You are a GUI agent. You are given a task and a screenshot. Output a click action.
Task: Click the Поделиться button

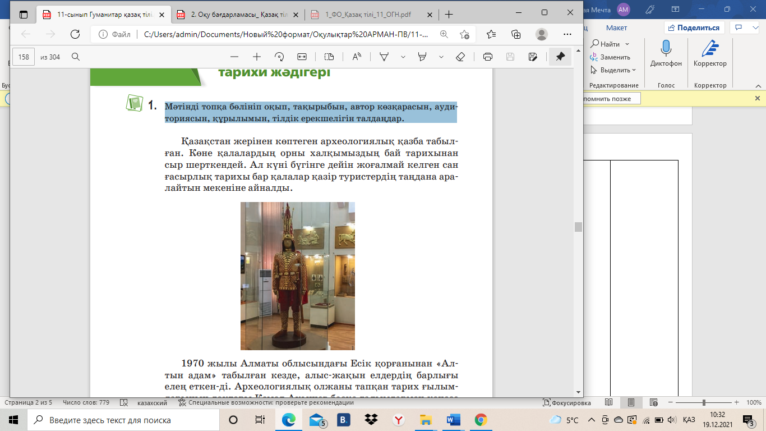(x=694, y=27)
